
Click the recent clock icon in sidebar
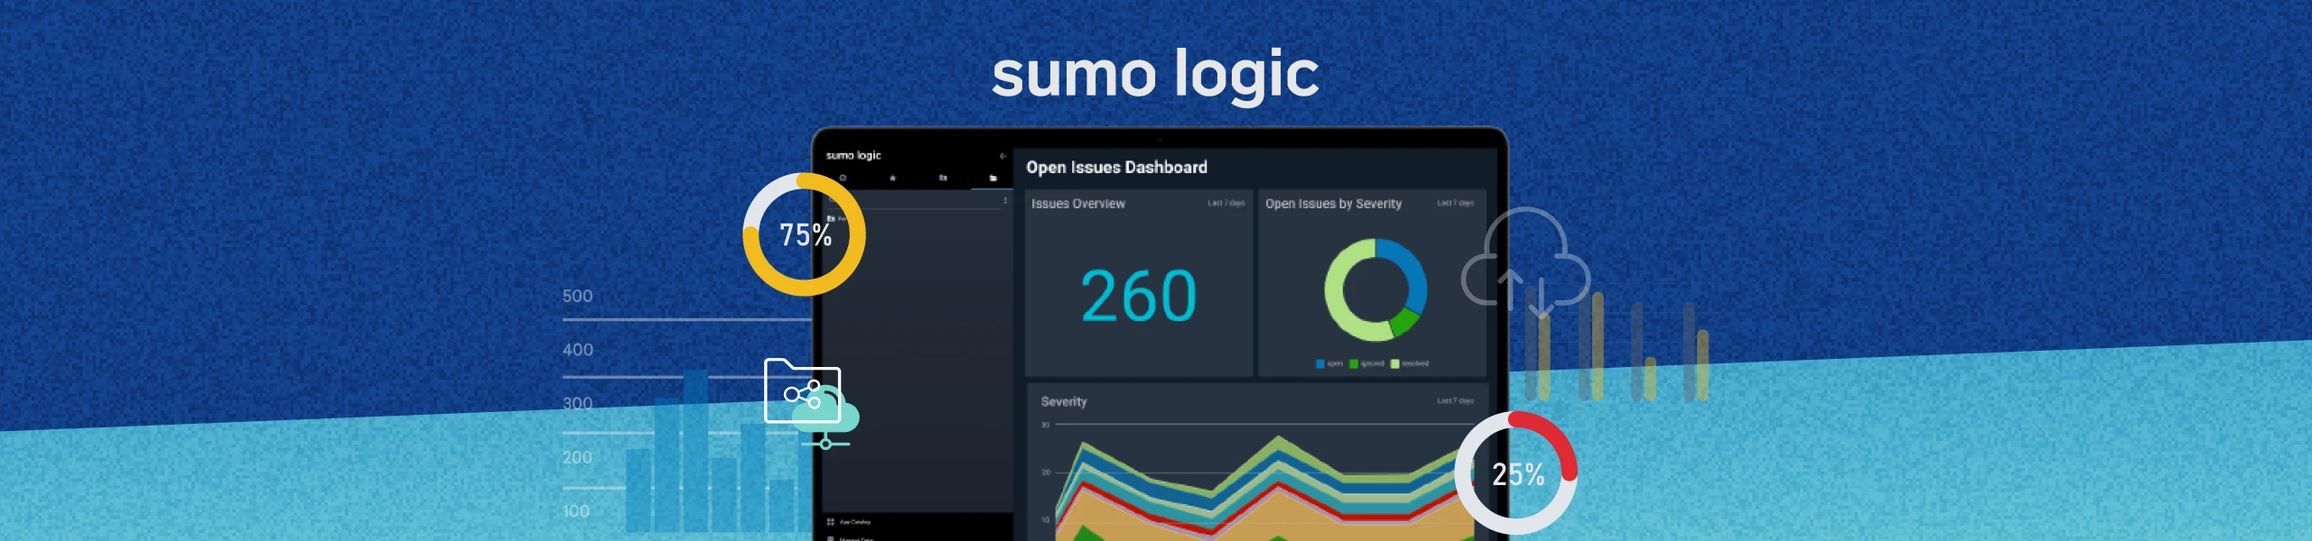843,179
